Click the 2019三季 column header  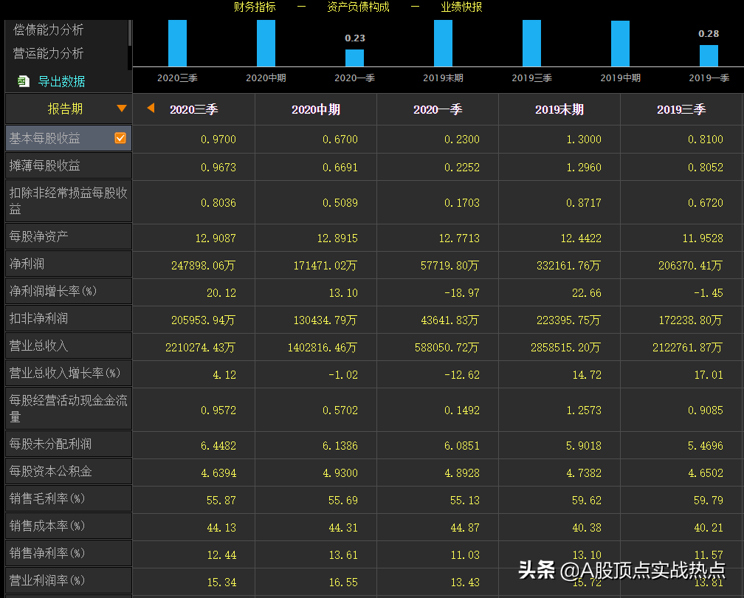(x=681, y=109)
